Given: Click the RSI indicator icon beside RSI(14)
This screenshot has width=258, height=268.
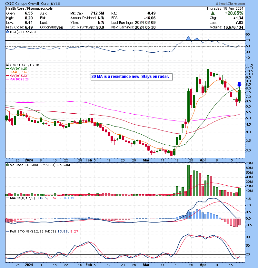Looking at the screenshot, I should pos(7,32).
